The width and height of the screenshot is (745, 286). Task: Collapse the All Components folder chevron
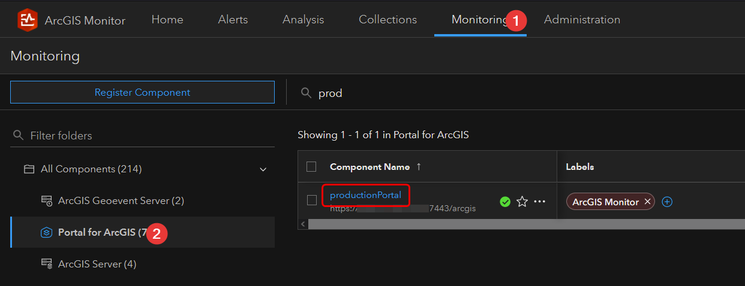tap(263, 169)
